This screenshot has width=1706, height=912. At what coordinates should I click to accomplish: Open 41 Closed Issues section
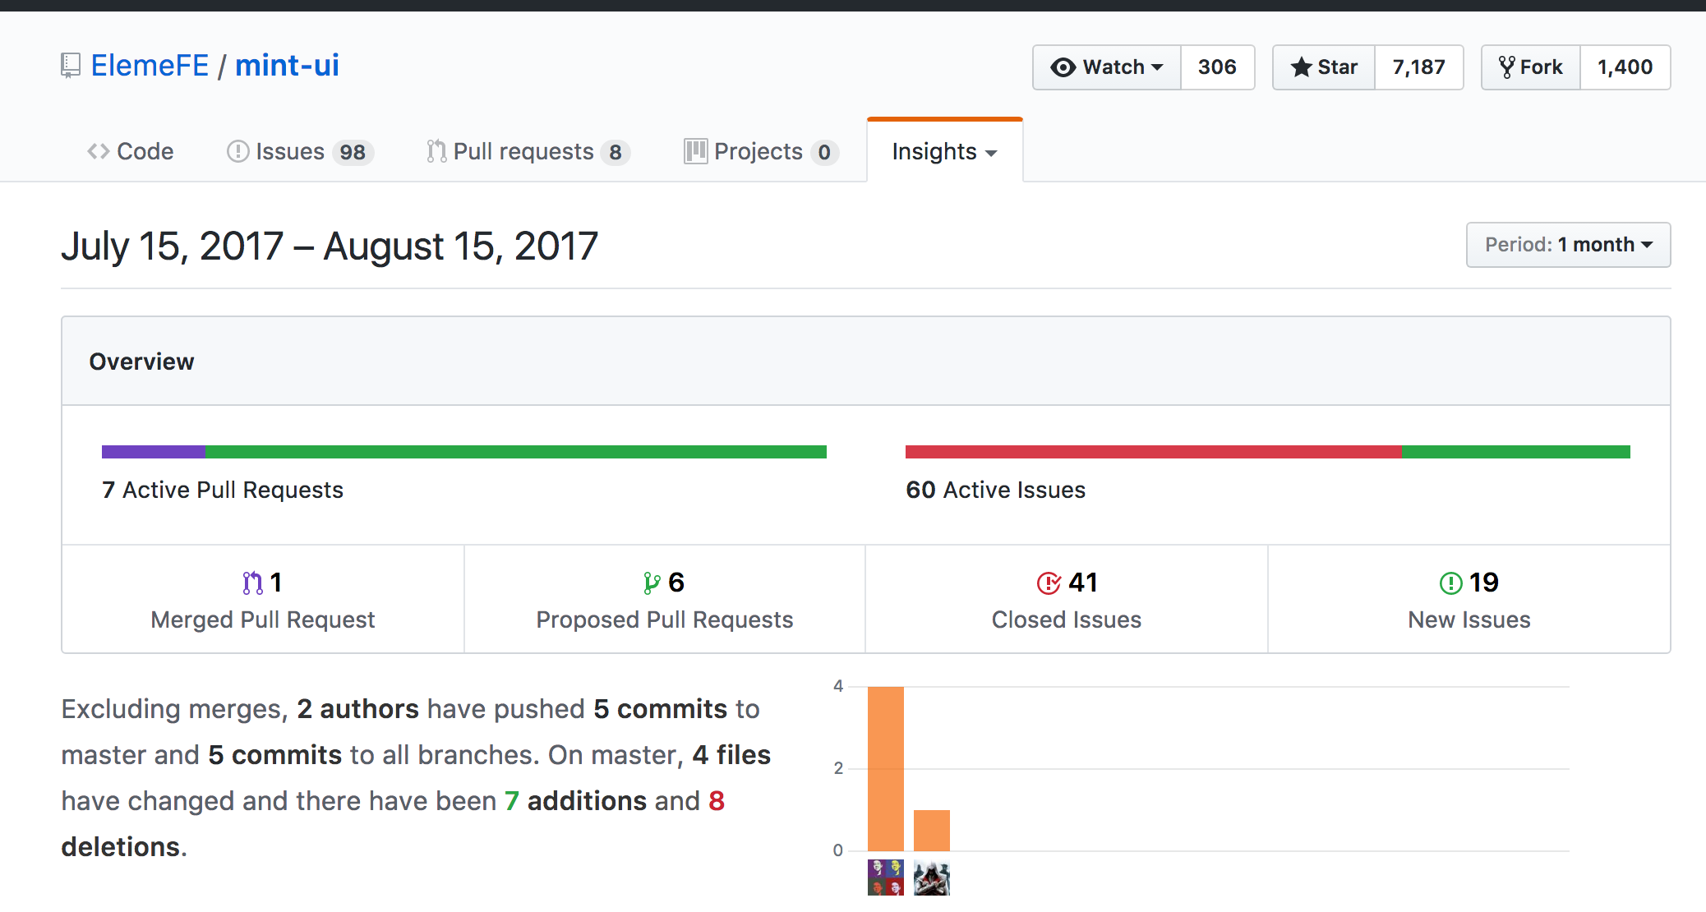(1067, 600)
